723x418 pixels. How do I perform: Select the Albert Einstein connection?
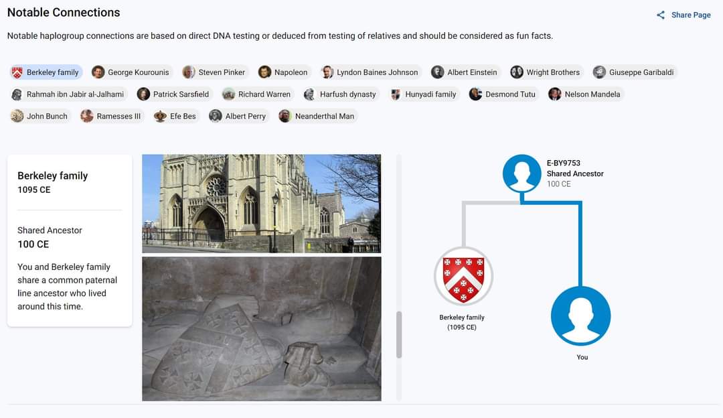pos(465,72)
